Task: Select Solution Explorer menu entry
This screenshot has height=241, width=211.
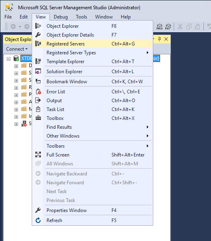Action: (92, 72)
